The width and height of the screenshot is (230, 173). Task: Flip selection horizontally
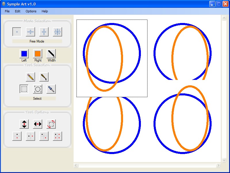pyautogui.click(x=38, y=124)
